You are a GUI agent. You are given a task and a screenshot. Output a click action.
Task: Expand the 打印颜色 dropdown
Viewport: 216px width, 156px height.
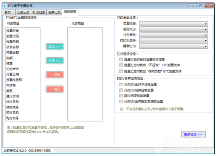point(174,35)
